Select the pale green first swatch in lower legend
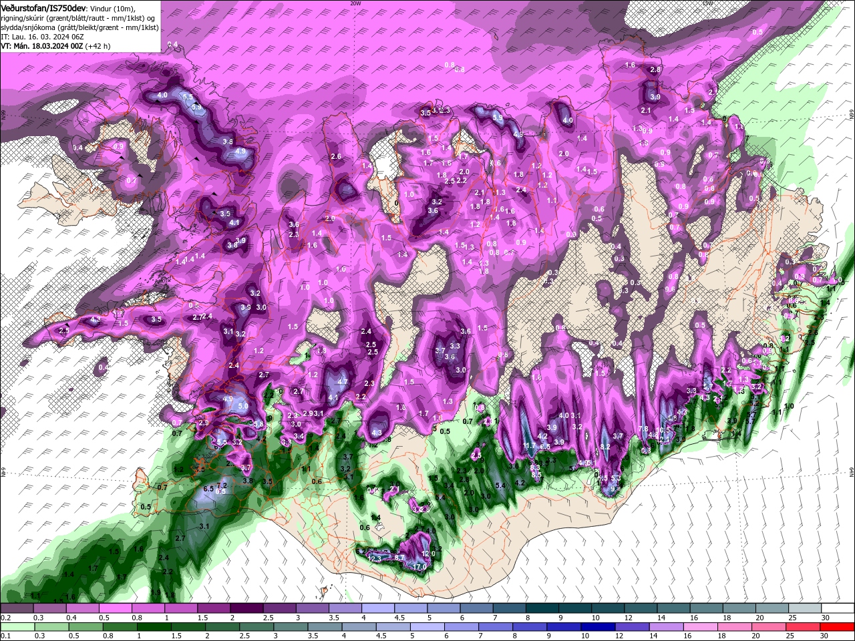Viewport: 855px width, 641px height. click(x=17, y=627)
